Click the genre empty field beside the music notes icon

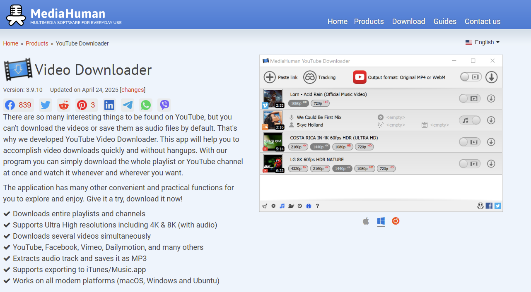click(x=396, y=125)
